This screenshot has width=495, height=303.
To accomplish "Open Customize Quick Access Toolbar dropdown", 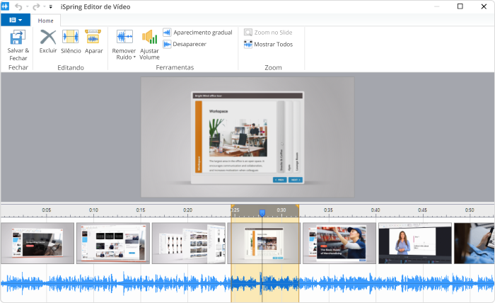I will click(x=51, y=6).
